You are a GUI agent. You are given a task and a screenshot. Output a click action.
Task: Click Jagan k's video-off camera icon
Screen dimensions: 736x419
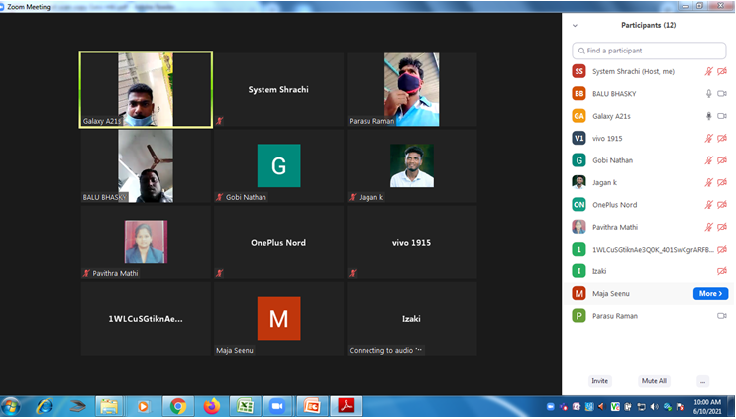click(x=722, y=182)
